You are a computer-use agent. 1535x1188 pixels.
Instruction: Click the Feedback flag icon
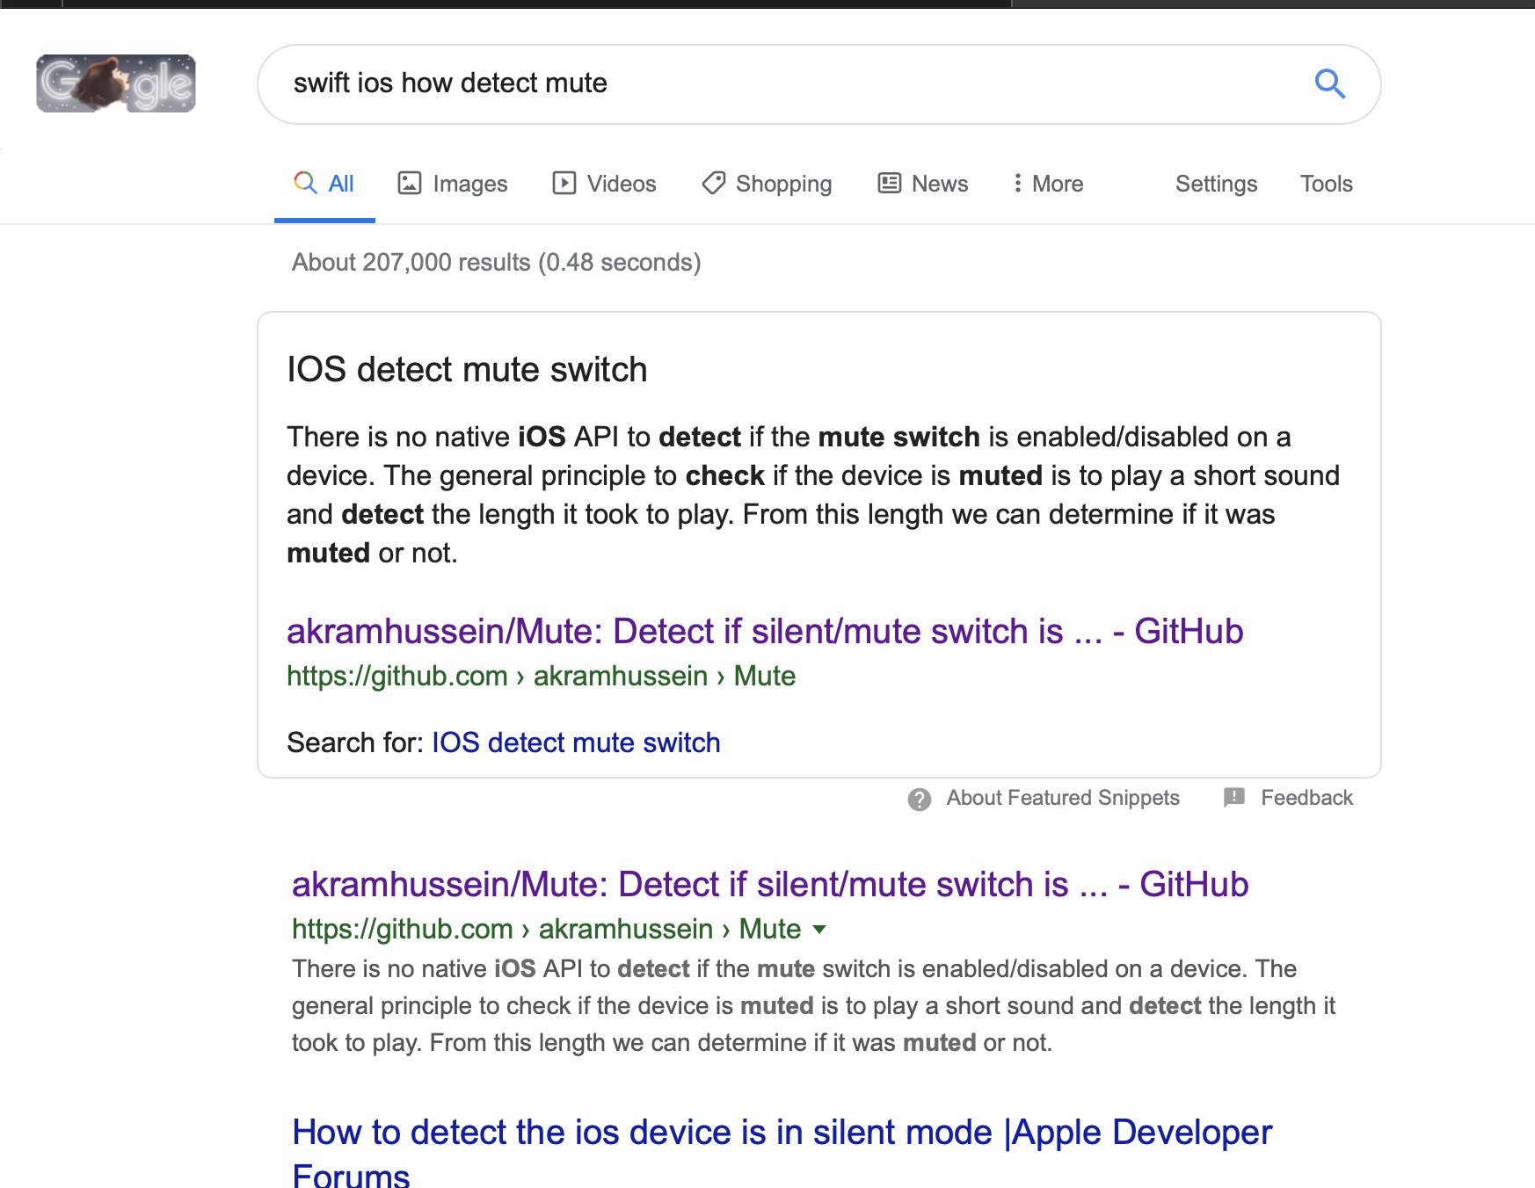point(1234,797)
